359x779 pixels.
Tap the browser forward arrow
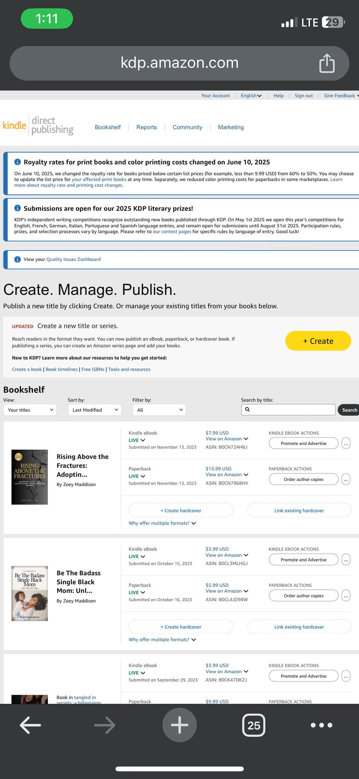pos(105,725)
